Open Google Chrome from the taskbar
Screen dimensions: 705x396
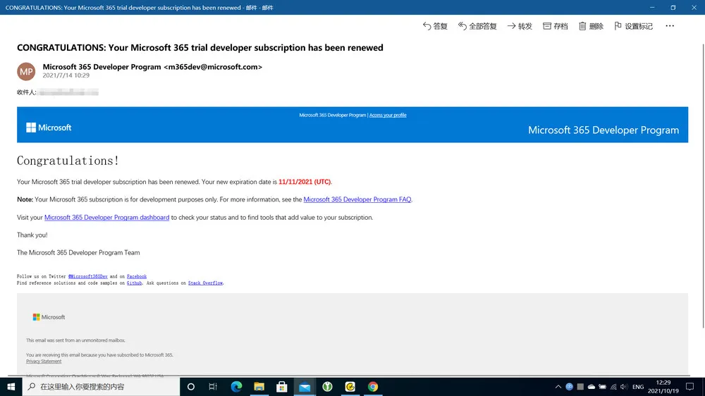[x=372, y=387]
